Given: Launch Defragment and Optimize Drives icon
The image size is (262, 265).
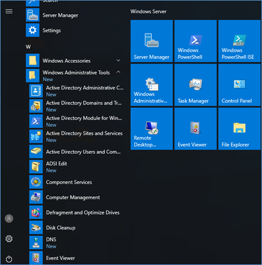Looking at the screenshot, I should pyautogui.click(x=36, y=212).
